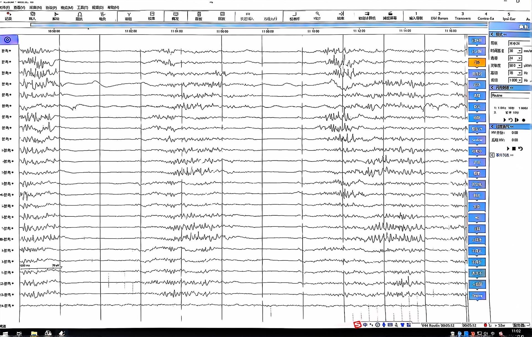Open the 采集(N) menu
Image resolution: width=532 pixels, height=337 pixels.
[x=35, y=7]
